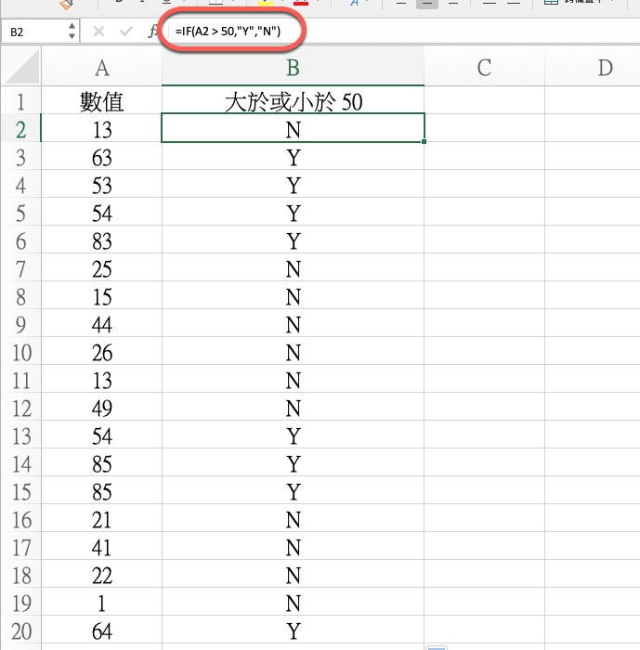Select cell A12 with value 49
640x650 pixels.
[x=101, y=408]
